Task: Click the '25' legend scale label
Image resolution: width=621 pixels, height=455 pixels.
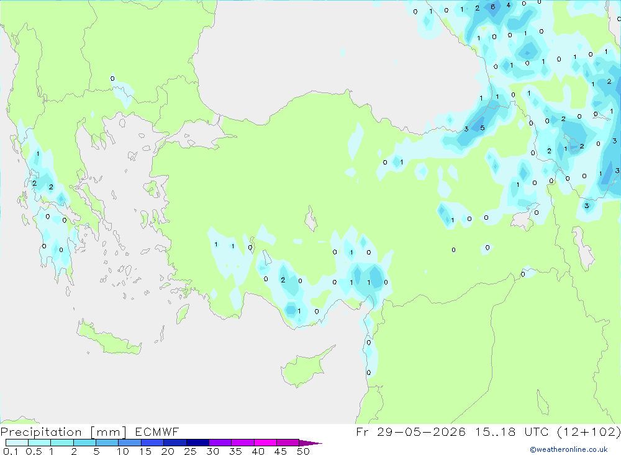Action: tap(191, 451)
